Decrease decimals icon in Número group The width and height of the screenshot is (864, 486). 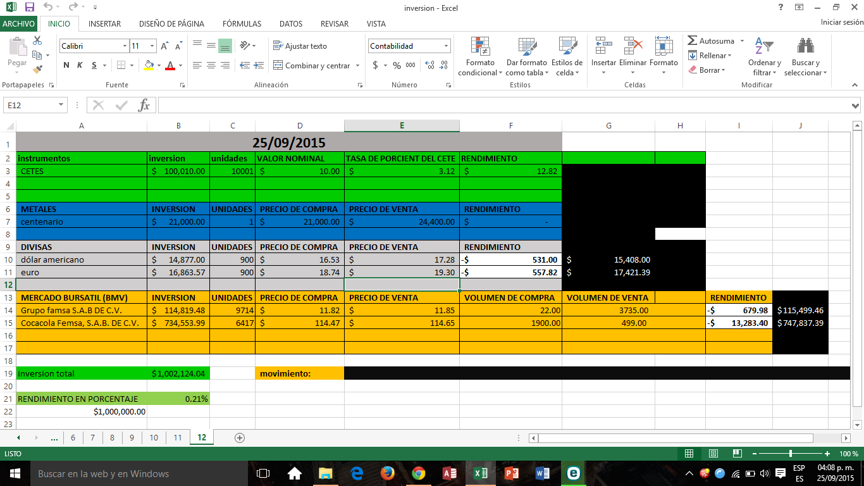(x=445, y=65)
